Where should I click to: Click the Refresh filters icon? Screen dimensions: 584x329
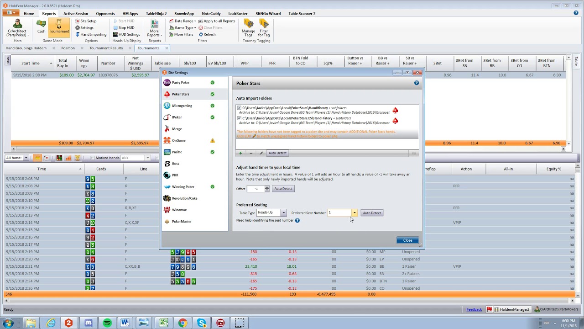207,34
